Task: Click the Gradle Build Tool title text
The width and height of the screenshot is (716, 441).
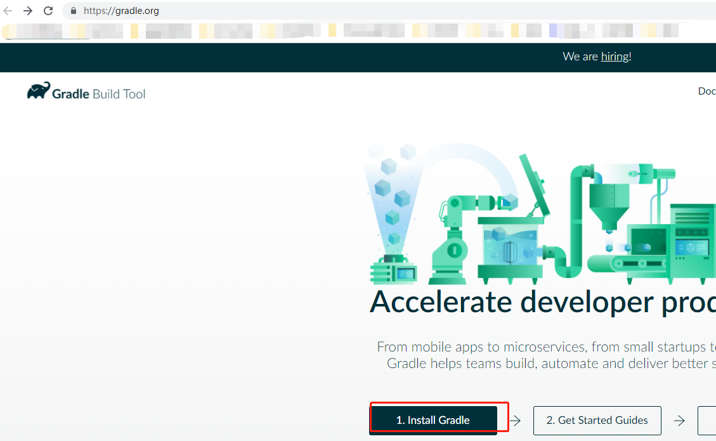Action: (x=99, y=94)
